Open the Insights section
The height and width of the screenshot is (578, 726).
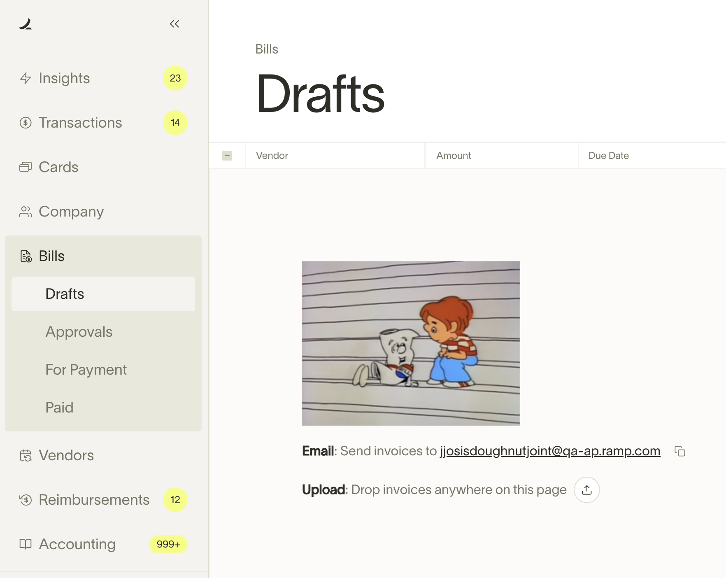coord(103,78)
